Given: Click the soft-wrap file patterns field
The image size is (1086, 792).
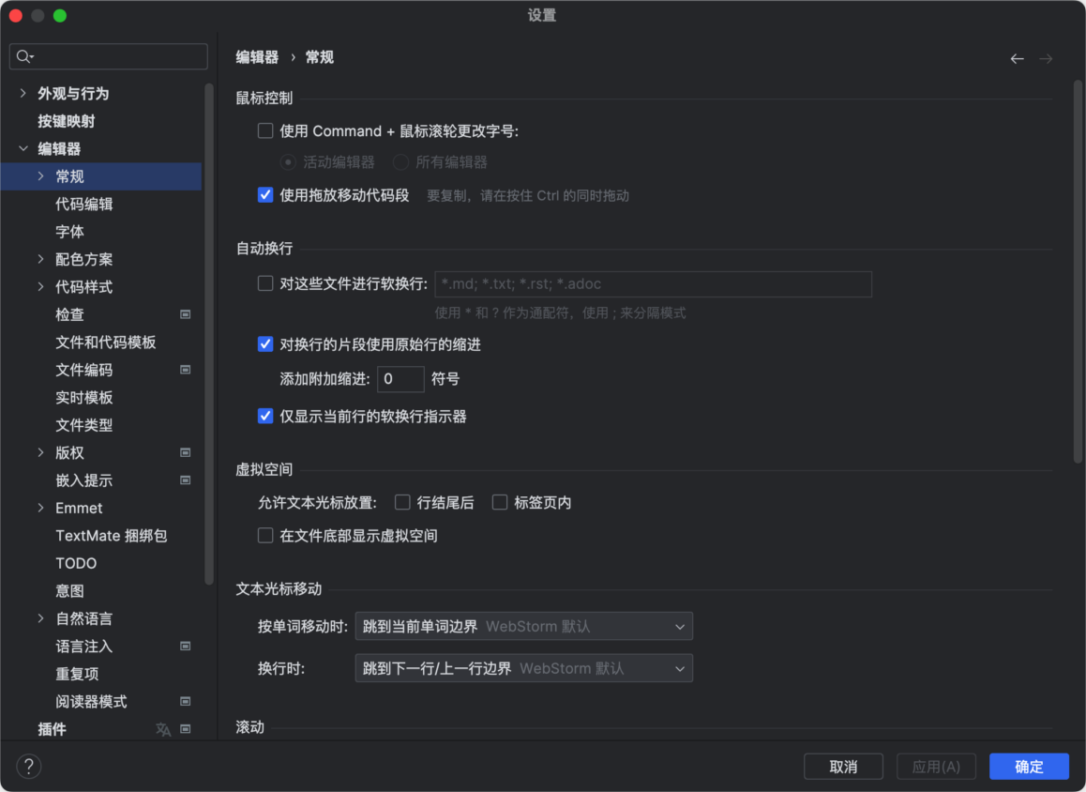Looking at the screenshot, I should [653, 284].
